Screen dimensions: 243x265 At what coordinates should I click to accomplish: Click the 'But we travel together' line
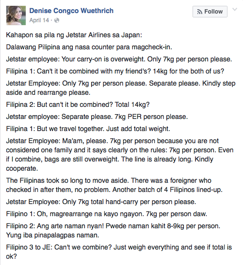(88, 129)
